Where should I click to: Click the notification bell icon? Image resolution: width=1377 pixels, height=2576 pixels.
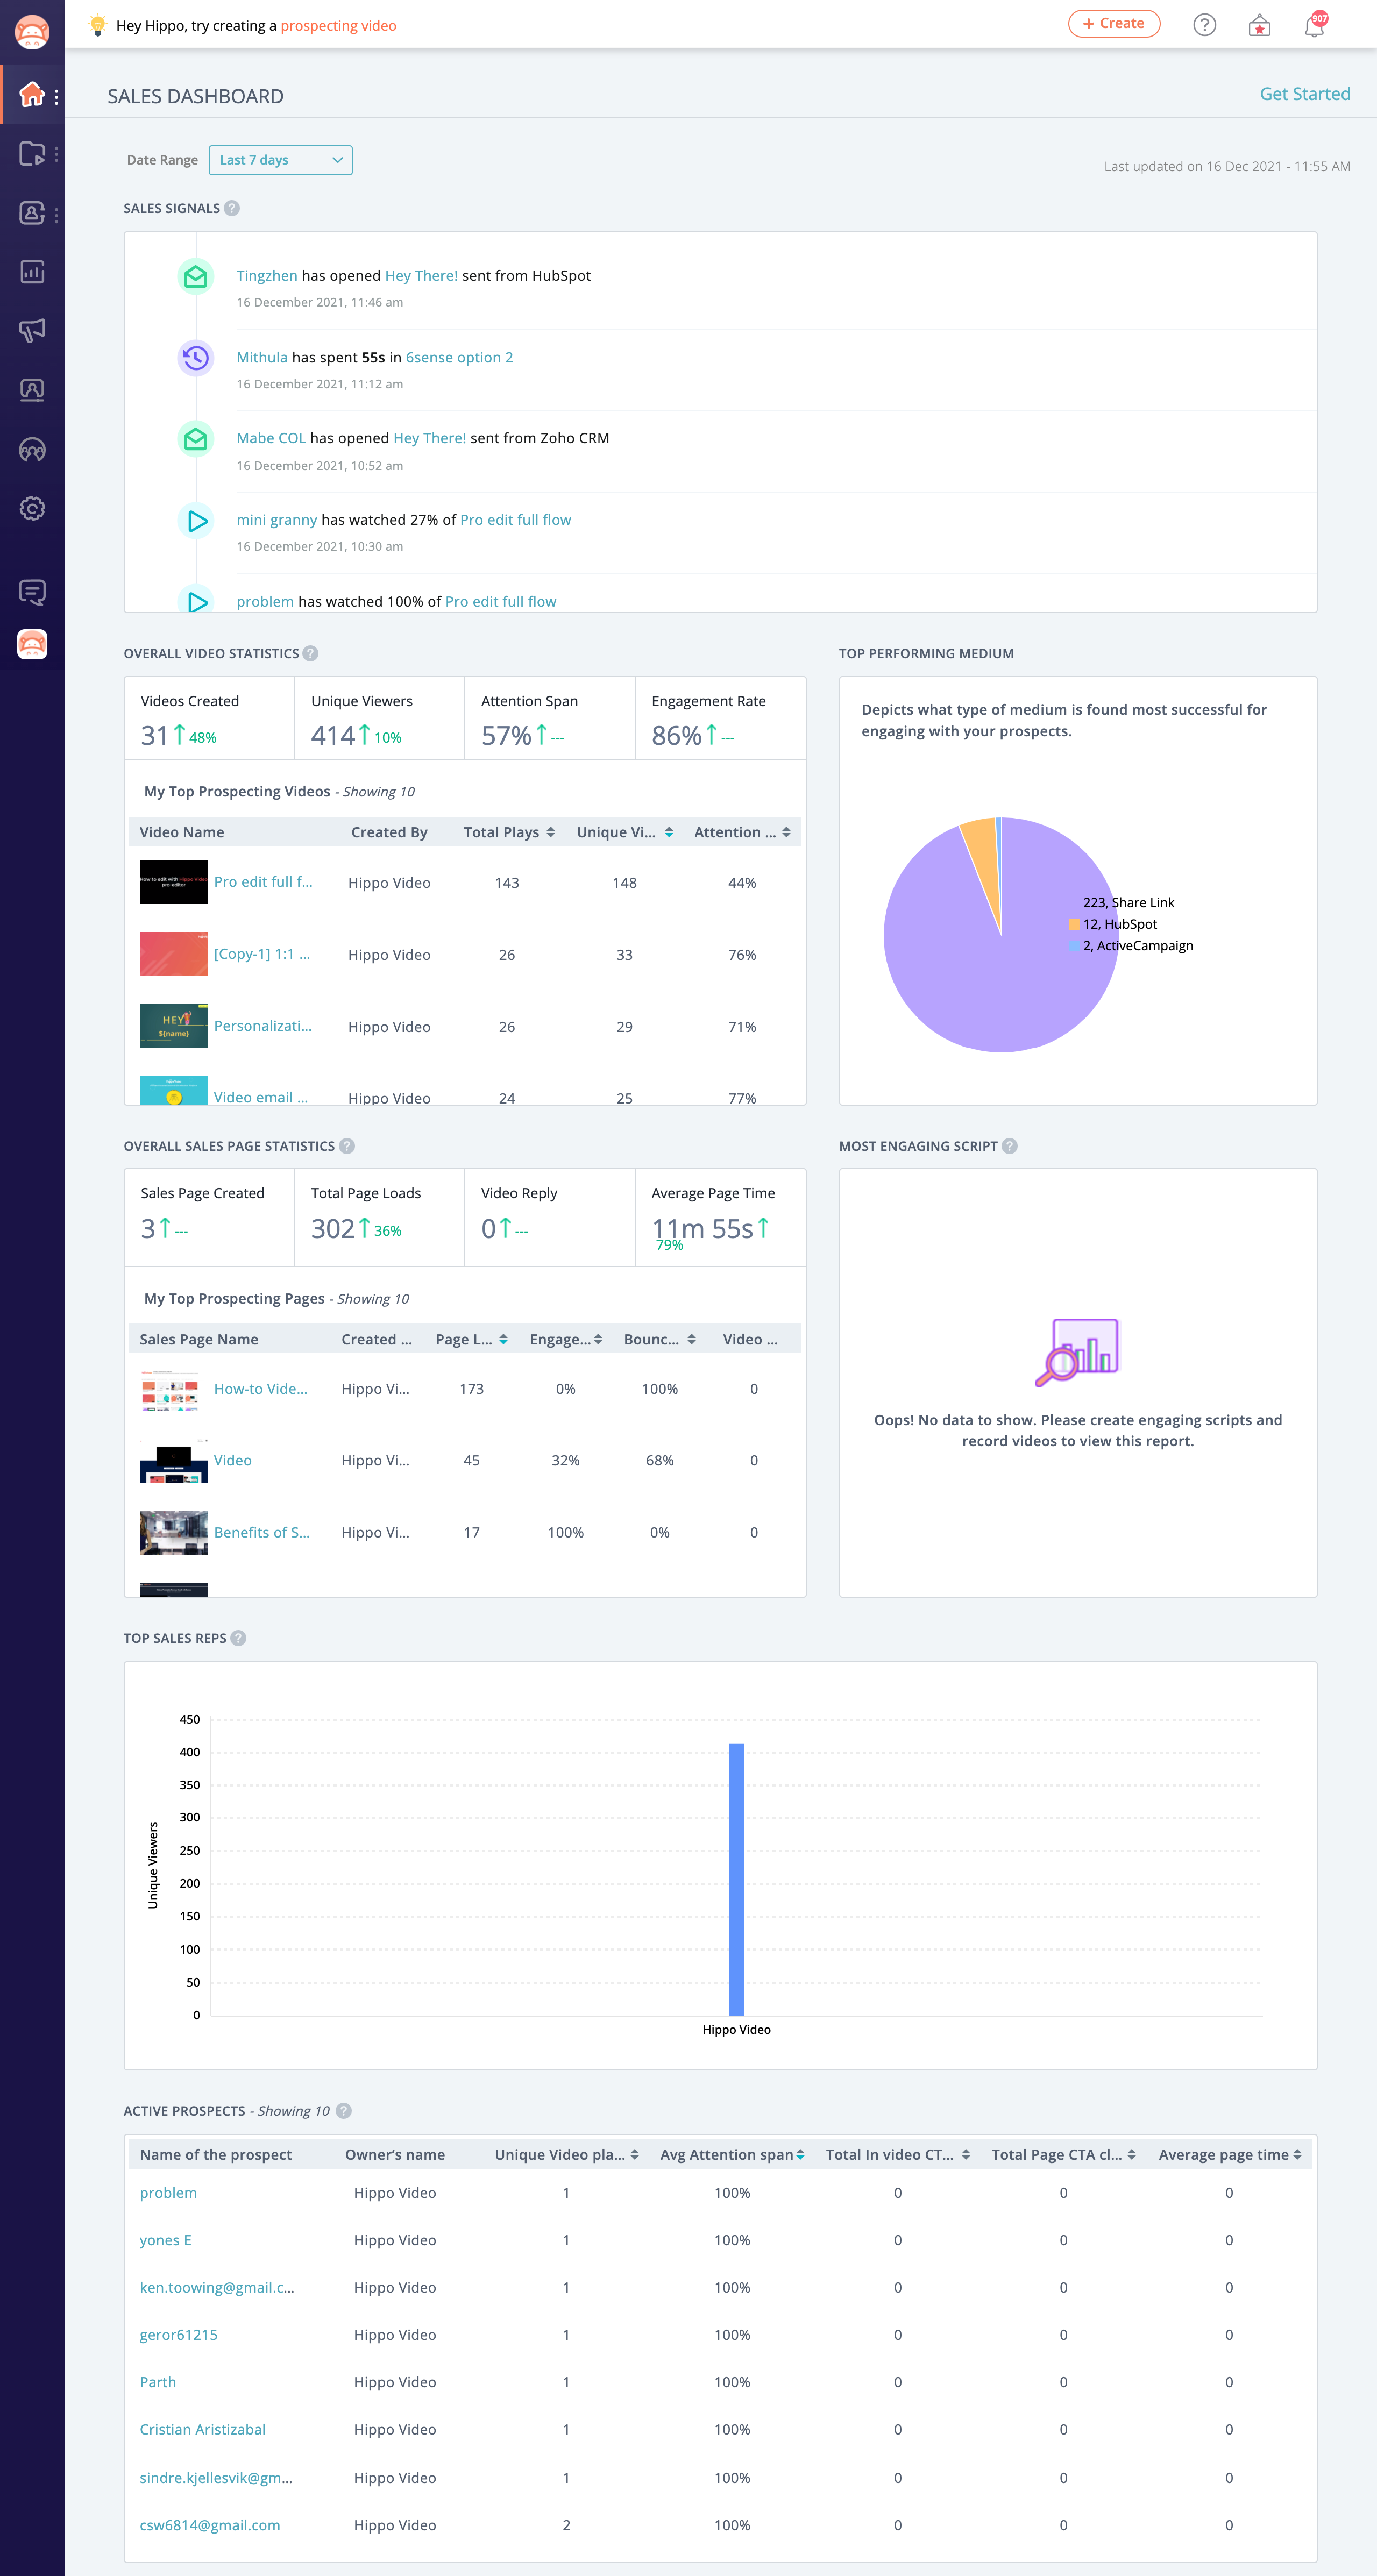(1314, 26)
